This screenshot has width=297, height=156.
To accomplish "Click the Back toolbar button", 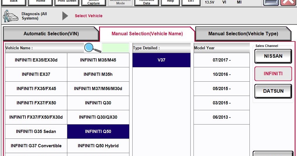I will [14, 2].
